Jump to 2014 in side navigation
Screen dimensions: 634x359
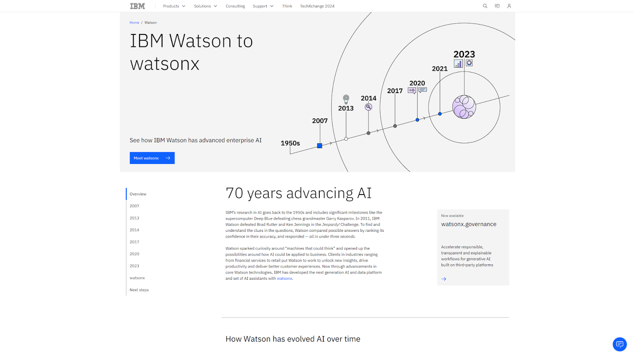point(134,230)
